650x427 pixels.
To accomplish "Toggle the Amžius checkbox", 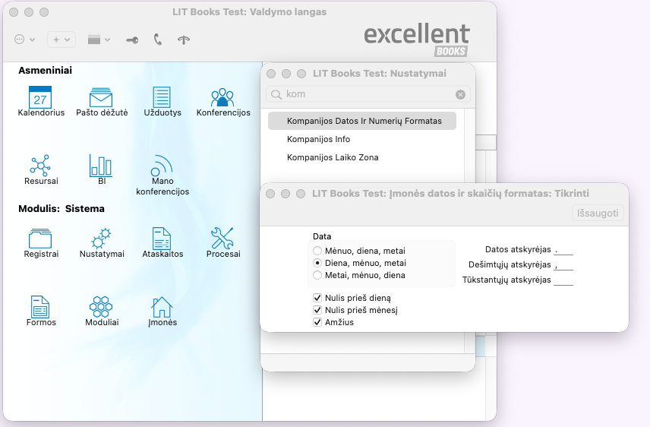I will [x=317, y=322].
